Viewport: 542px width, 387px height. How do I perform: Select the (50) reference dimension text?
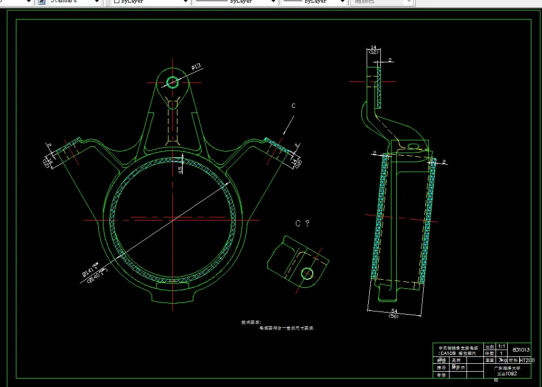(394, 316)
